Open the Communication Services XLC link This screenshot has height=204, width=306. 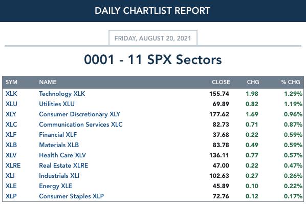[81, 125]
